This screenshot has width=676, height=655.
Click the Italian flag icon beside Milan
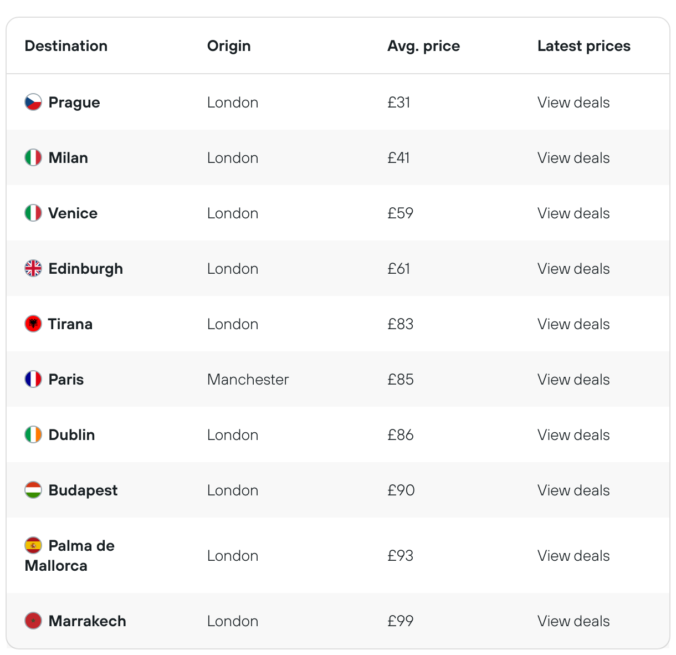pos(33,157)
